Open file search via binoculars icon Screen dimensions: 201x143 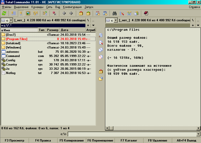coord(115,13)
